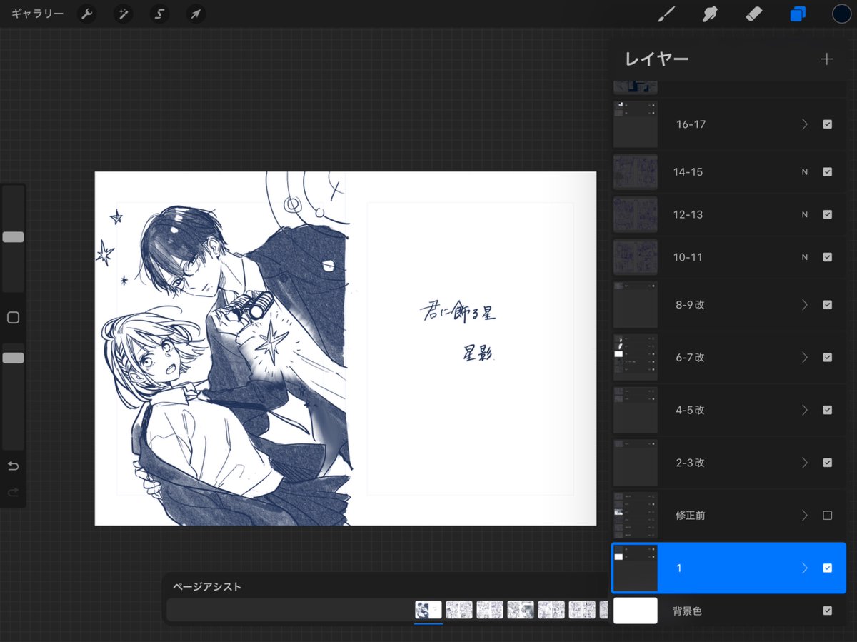Expand layer 1 group chevron
The width and height of the screenshot is (857, 642).
point(804,568)
